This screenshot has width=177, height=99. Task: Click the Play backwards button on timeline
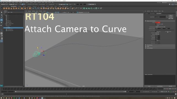coord(169,89)
